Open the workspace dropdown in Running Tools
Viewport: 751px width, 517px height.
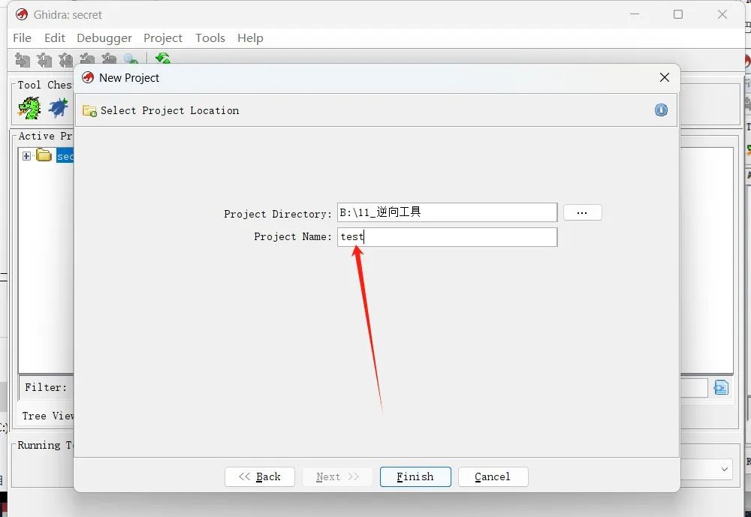pos(725,469)
